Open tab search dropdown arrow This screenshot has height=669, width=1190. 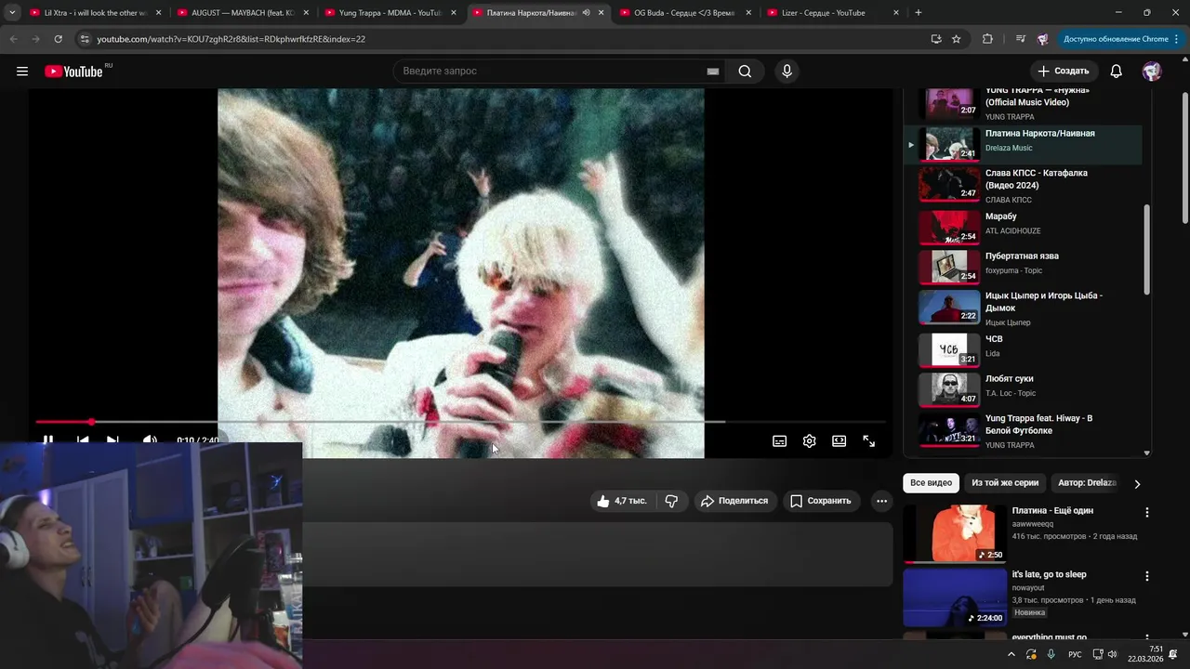click(x=12, y=13)
